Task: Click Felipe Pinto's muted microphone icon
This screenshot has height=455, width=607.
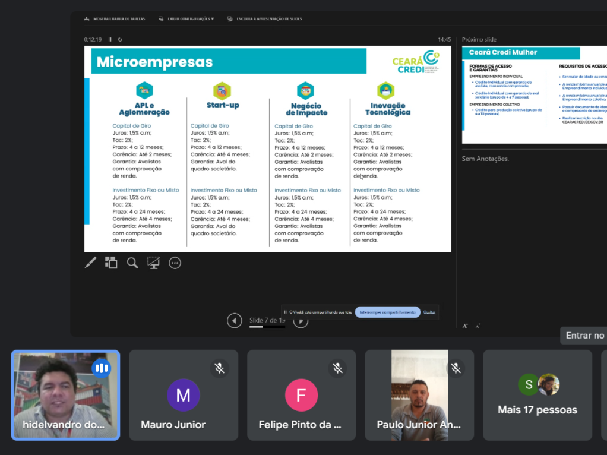Action: point(337,368)
